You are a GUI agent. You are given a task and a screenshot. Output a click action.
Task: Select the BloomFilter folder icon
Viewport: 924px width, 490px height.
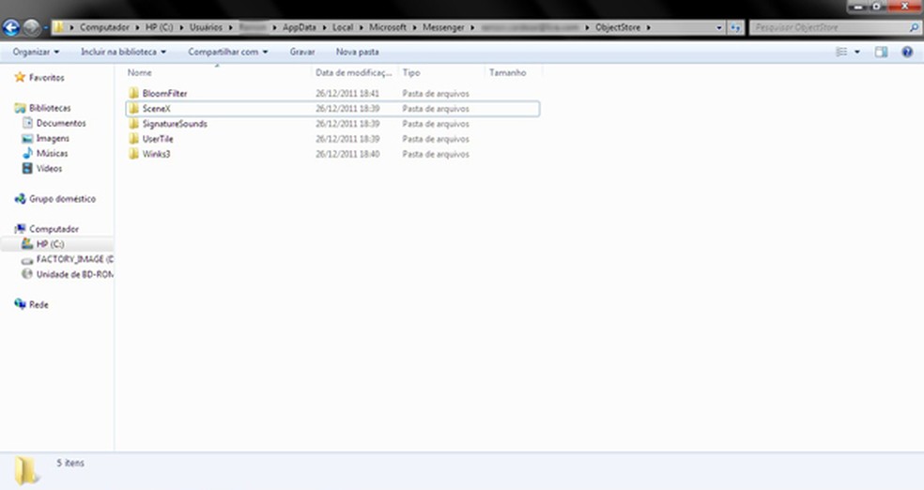coord(133,93)
